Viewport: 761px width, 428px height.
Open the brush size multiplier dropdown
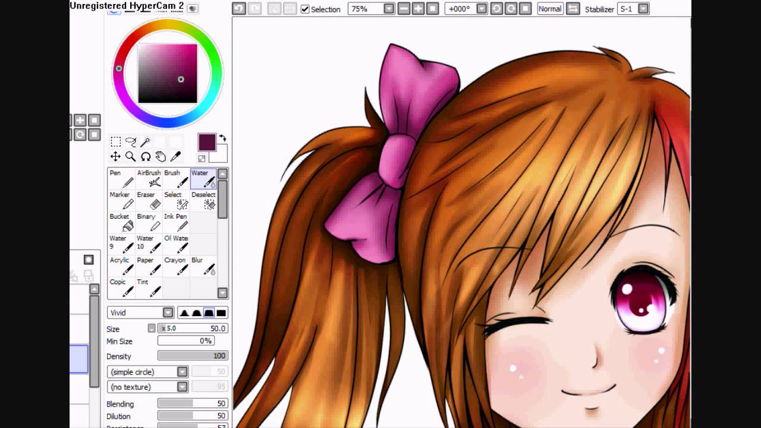(x=152, y=328)
